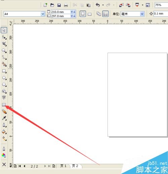Go to the first page
Image resolution: width=168 pixels, height=174 pixels.
coord(20,166)
